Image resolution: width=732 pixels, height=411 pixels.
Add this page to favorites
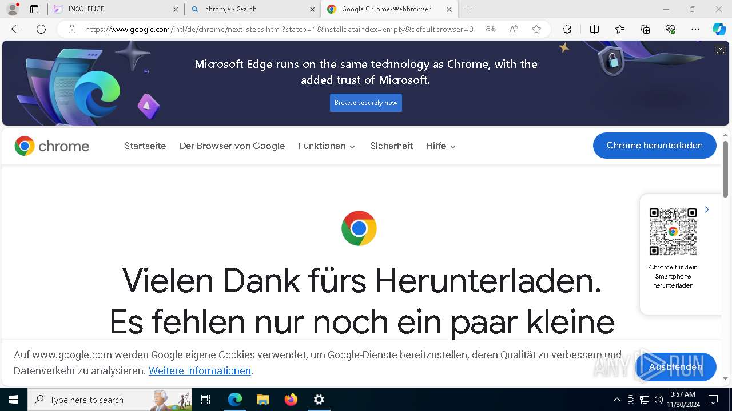click(x=536, y=29)
